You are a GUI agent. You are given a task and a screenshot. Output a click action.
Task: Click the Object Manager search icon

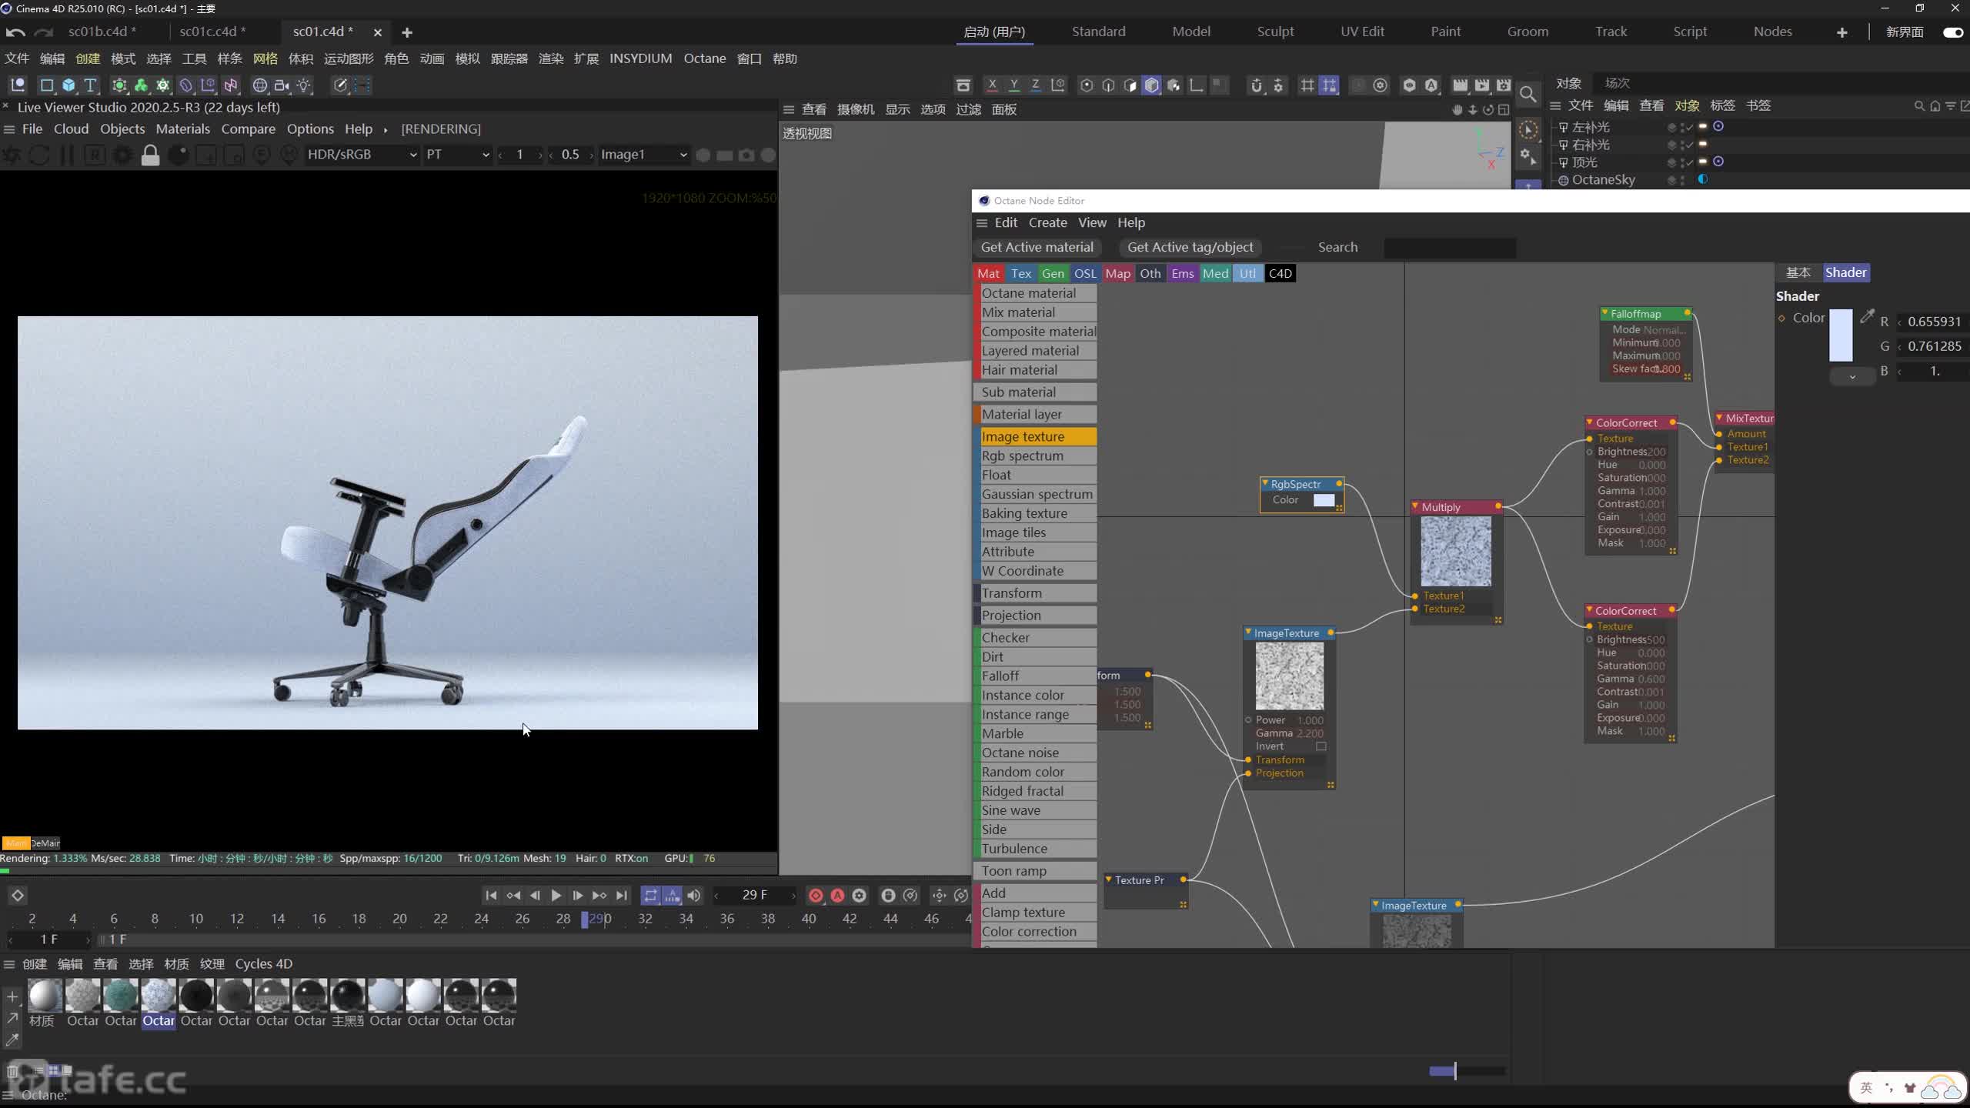(x=1918, y=106)
